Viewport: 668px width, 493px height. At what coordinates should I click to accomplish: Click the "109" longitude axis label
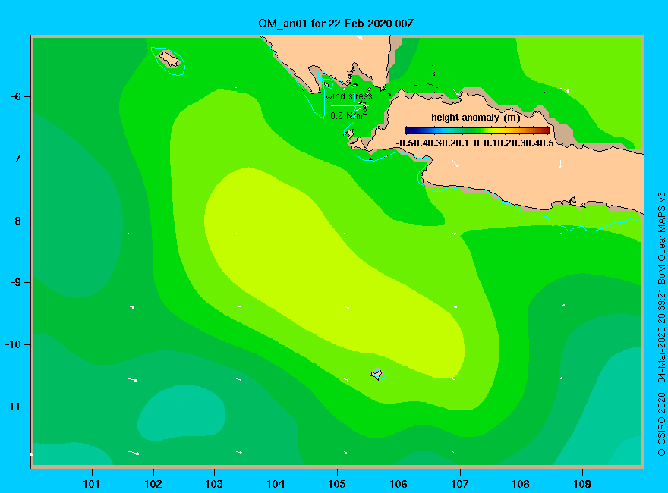coord(582,484)
